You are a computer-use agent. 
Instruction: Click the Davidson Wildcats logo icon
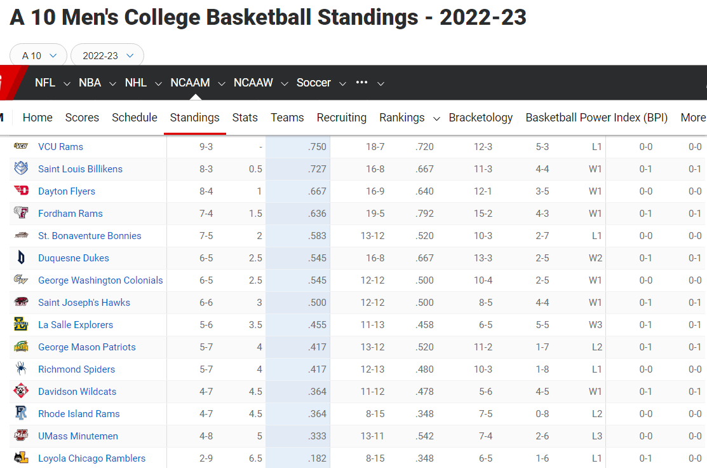(21, 392)
